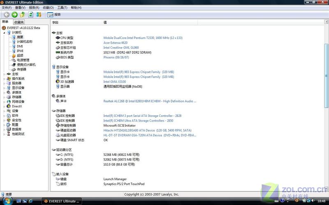Click the 声卡 sound card icon
This screenshot has height=205, width=329.
[58, 101]
